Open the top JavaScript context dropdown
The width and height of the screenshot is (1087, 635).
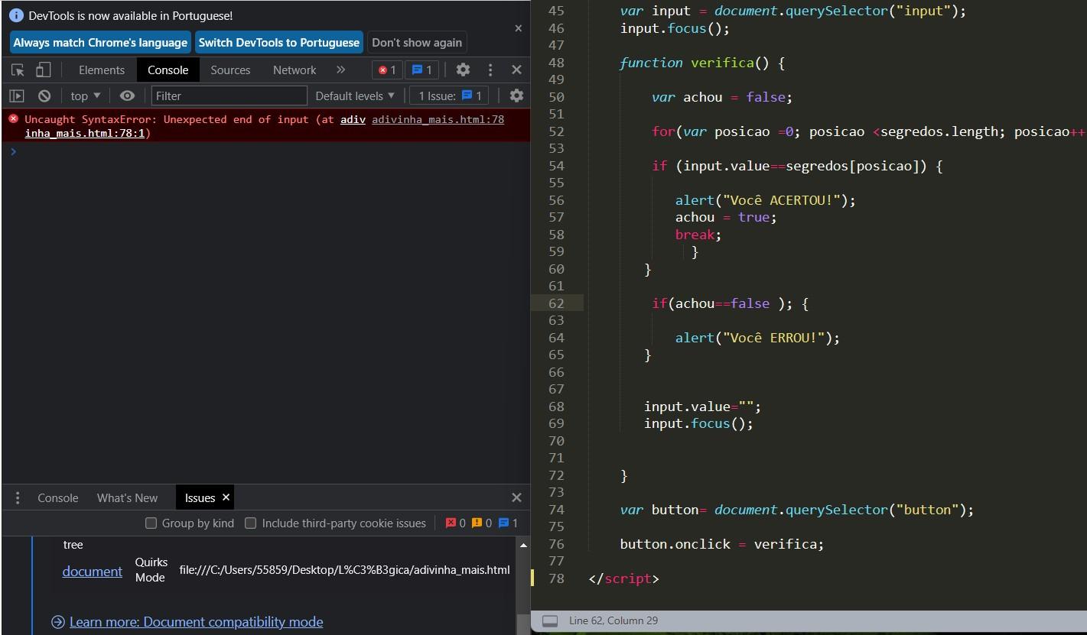tap(86, 96)
